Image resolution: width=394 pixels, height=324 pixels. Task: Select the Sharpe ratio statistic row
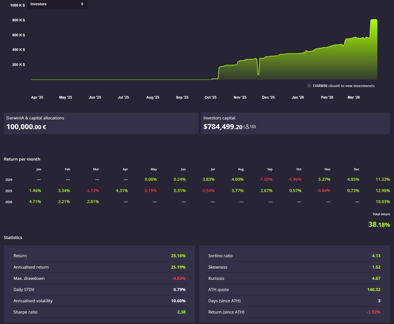98,312
